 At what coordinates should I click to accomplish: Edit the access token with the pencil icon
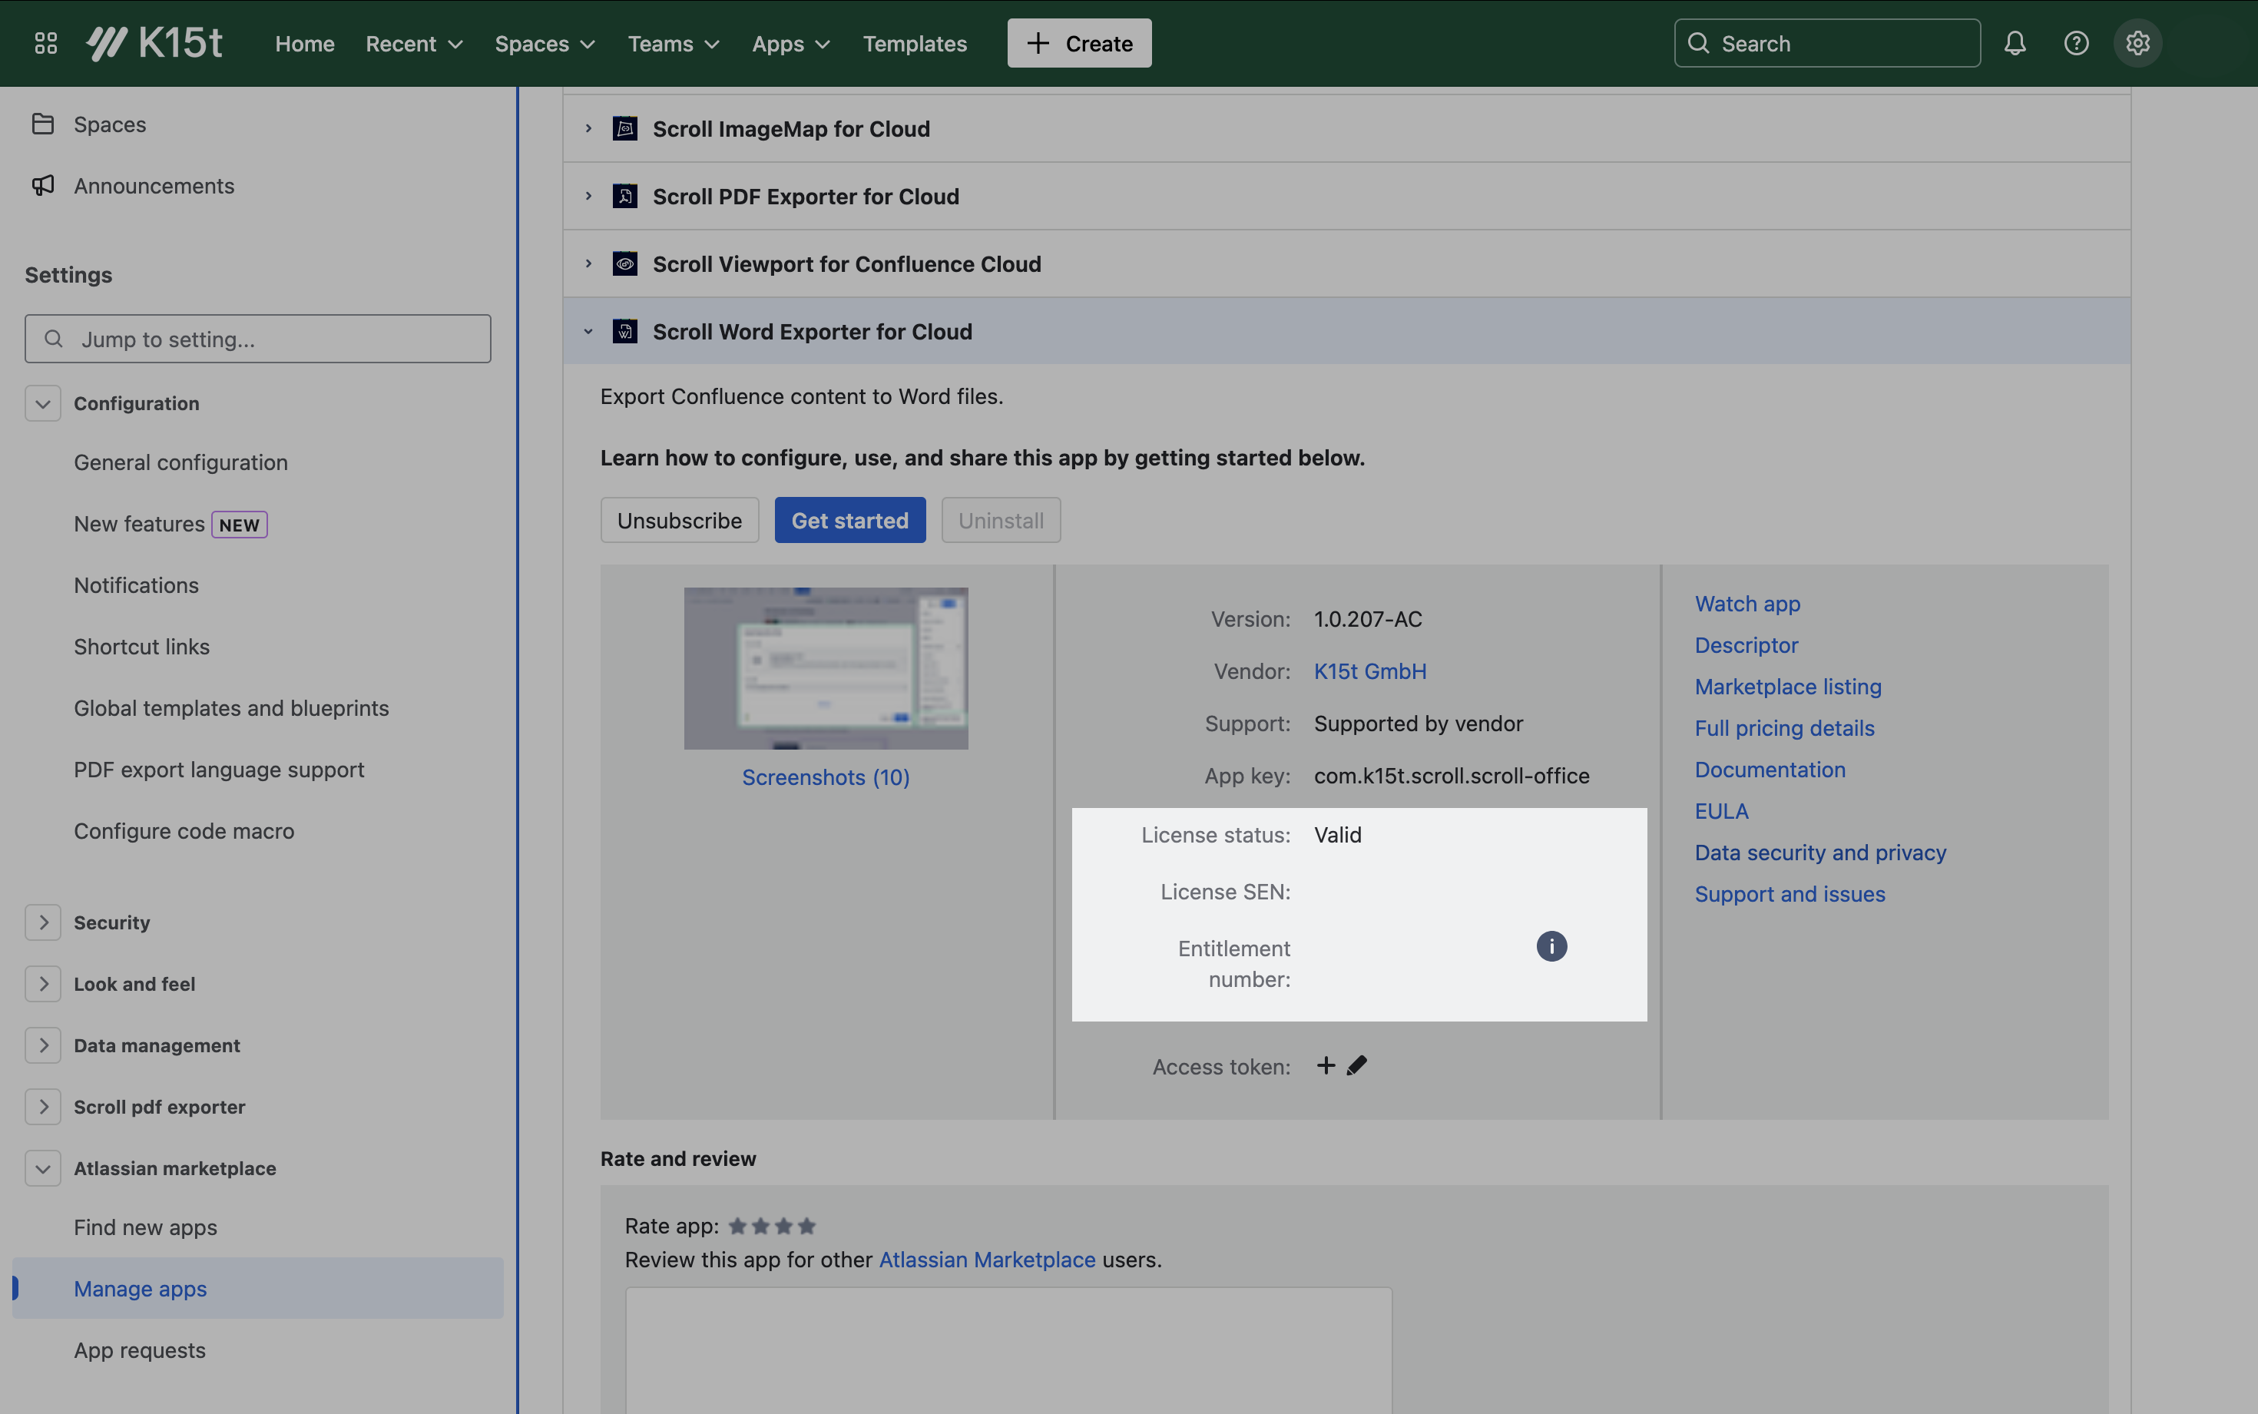point(1356,1065)
